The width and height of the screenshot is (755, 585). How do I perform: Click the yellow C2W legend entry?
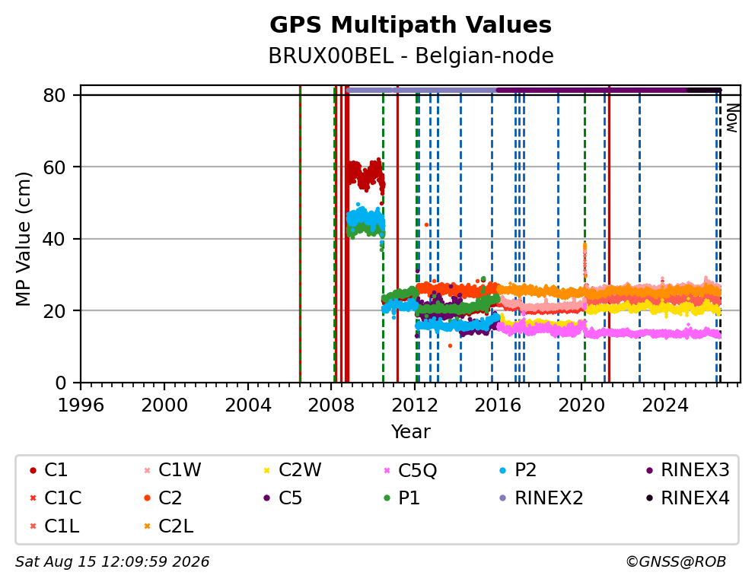click(x=292, y=470)
